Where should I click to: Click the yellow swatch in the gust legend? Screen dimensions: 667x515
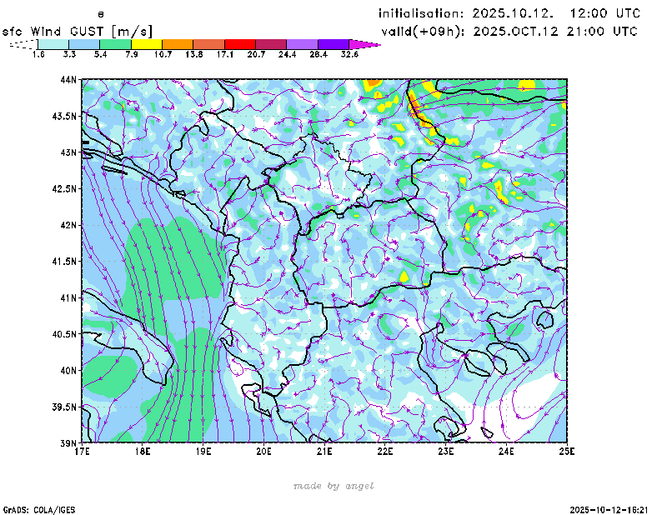(146, 43)
